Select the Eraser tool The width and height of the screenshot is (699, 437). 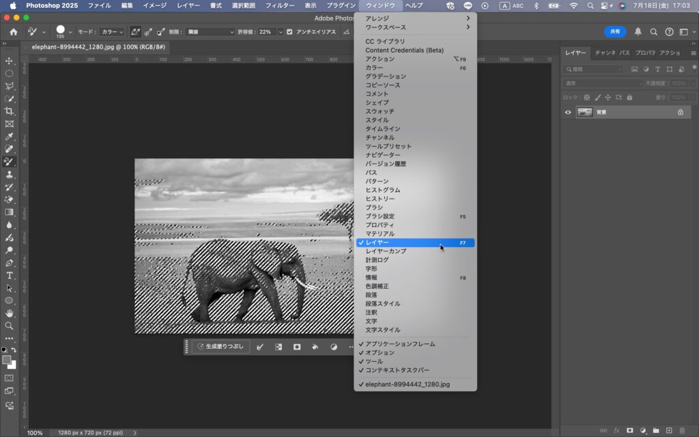9,200
